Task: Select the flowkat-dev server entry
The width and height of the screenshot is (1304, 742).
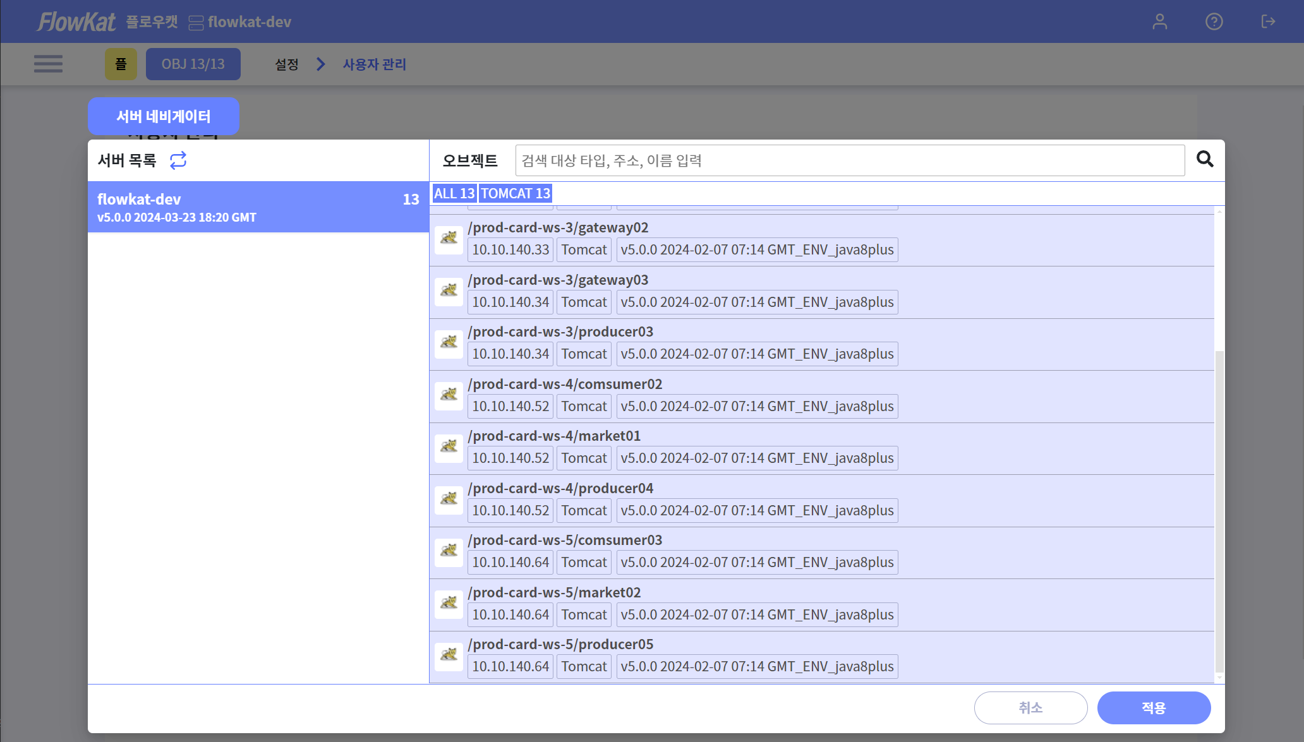Action: click(x=258, y=207)
